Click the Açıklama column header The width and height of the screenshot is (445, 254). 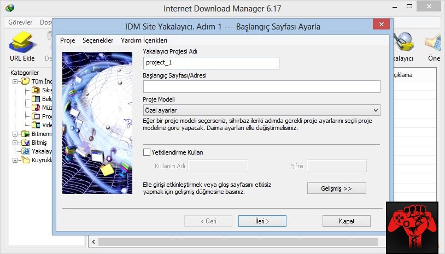[403, 75]
